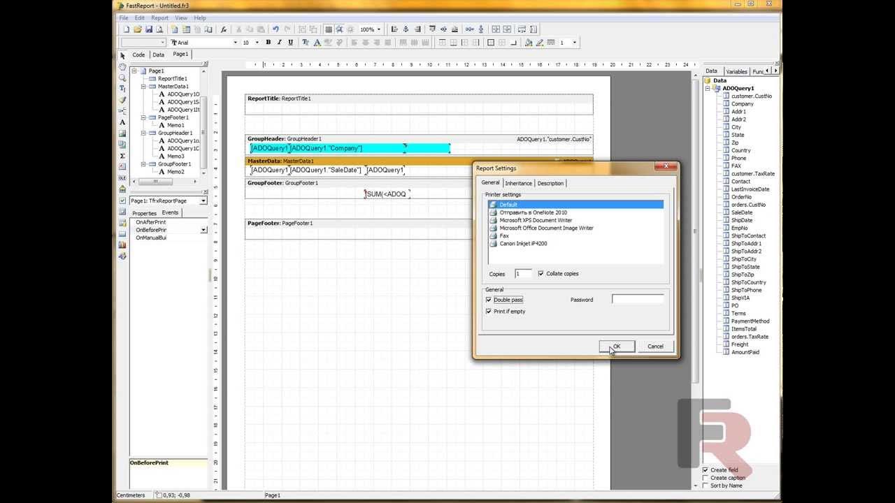
Task: Open the OnBeforePrint event dropdown arrow
Action: click(x=203, y=230)
